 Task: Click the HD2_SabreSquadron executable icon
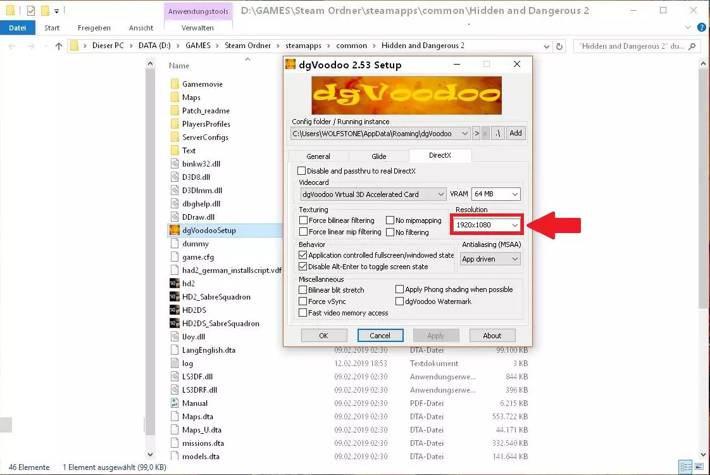coord(175,297)
